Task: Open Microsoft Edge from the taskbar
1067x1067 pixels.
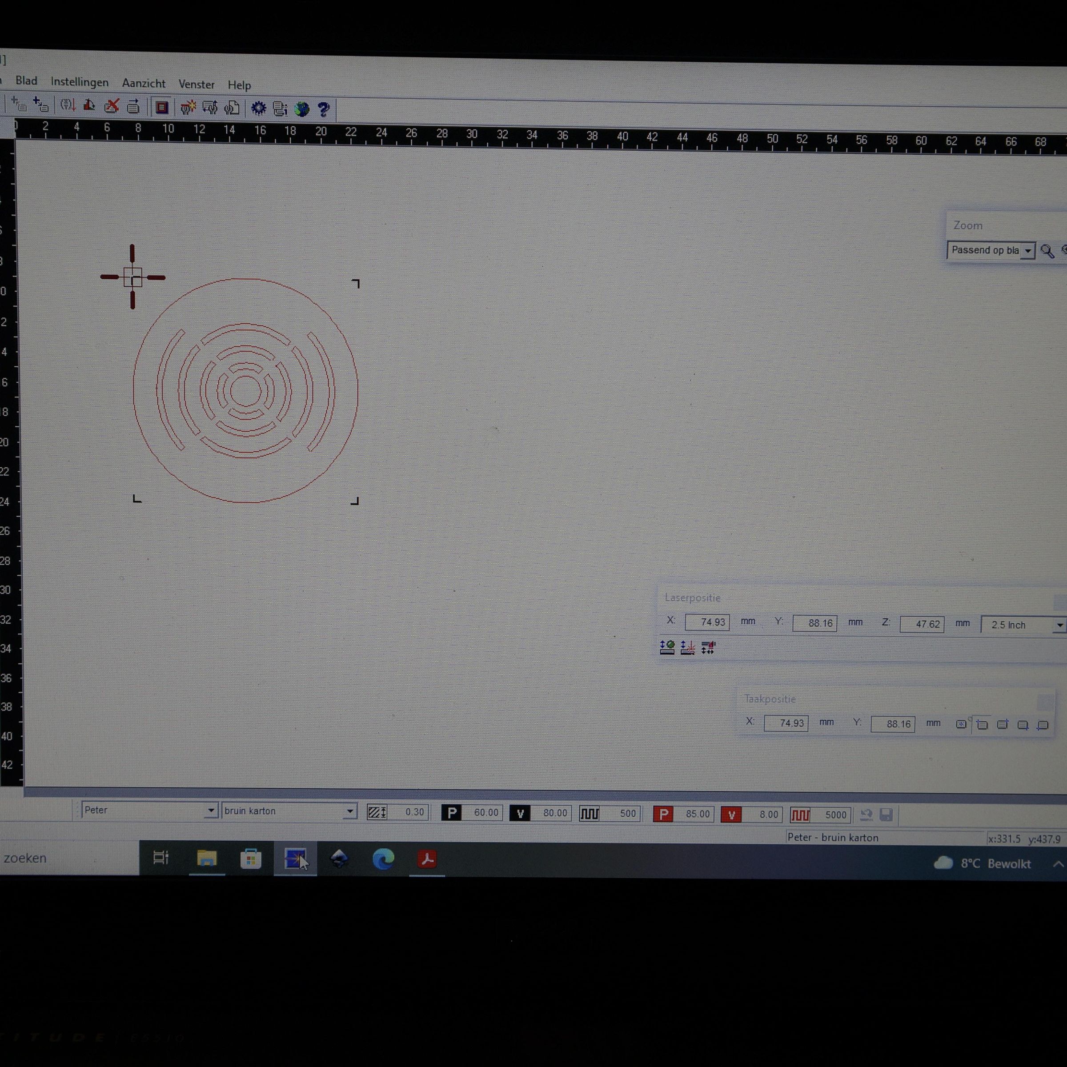Action: [383, 859]
